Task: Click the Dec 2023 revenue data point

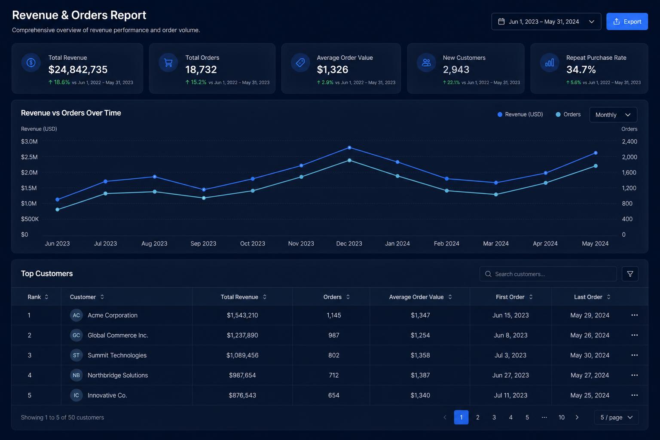Action: point(349,148)
